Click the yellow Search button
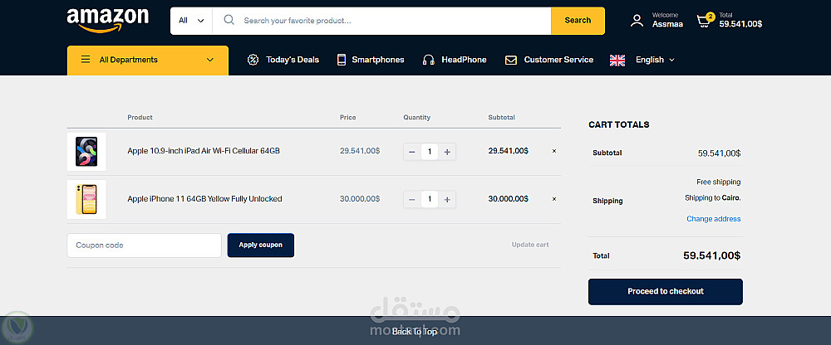The width and height of the screenshot is (831, 345). tap(578, 21)
